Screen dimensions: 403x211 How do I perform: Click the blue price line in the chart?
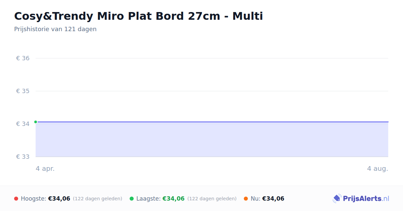212,122
